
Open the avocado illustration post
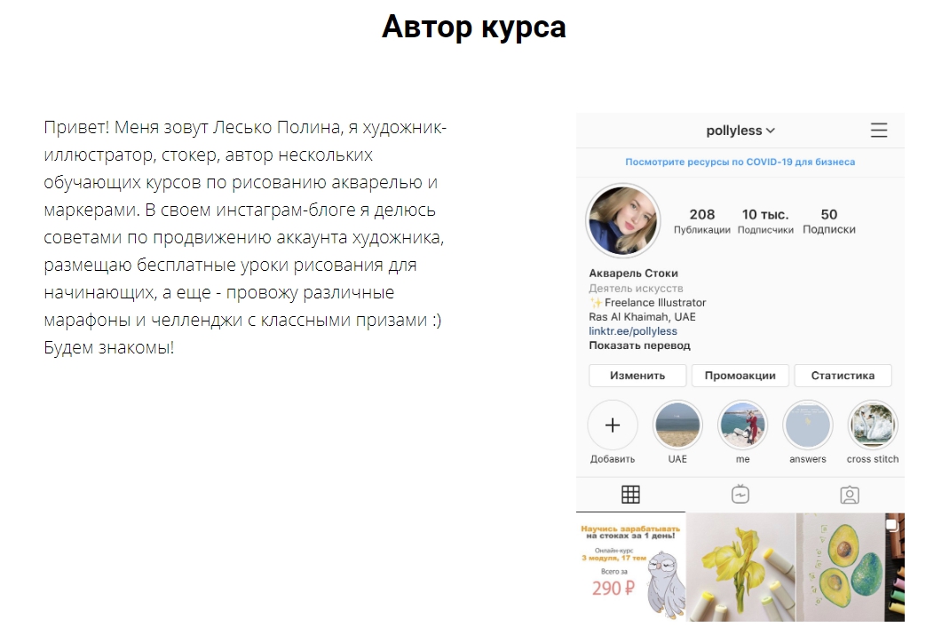(x=850, y=568)
